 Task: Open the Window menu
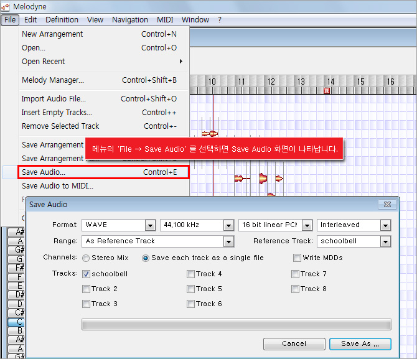pyautogui.click(x=195, y=20)
